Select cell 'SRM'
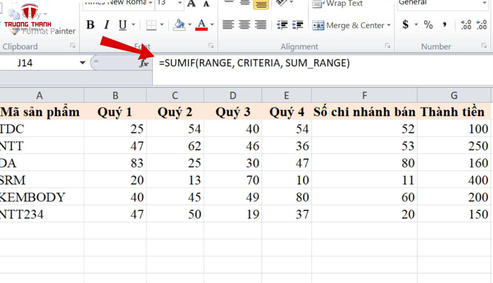493x283 pixels. click(42, 180)
